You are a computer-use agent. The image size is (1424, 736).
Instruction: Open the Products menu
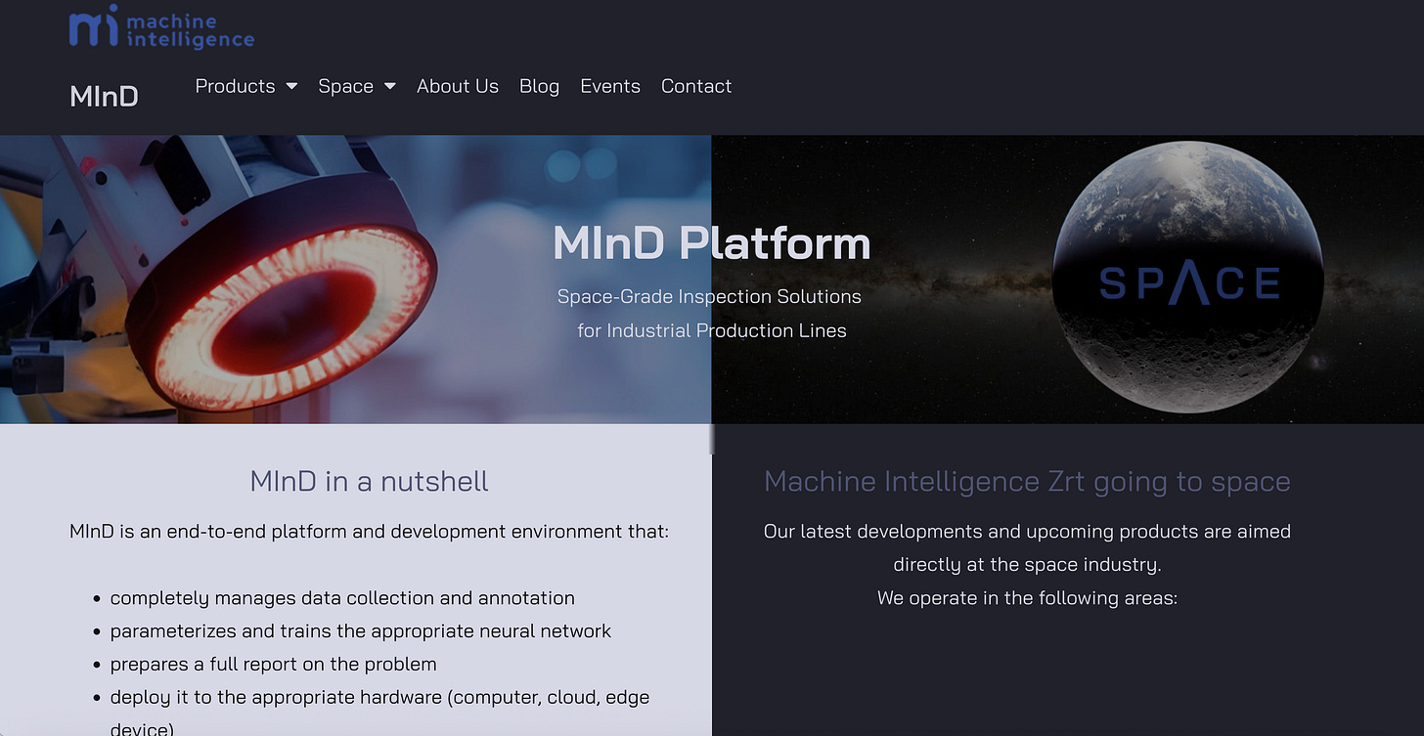(235, 86)
